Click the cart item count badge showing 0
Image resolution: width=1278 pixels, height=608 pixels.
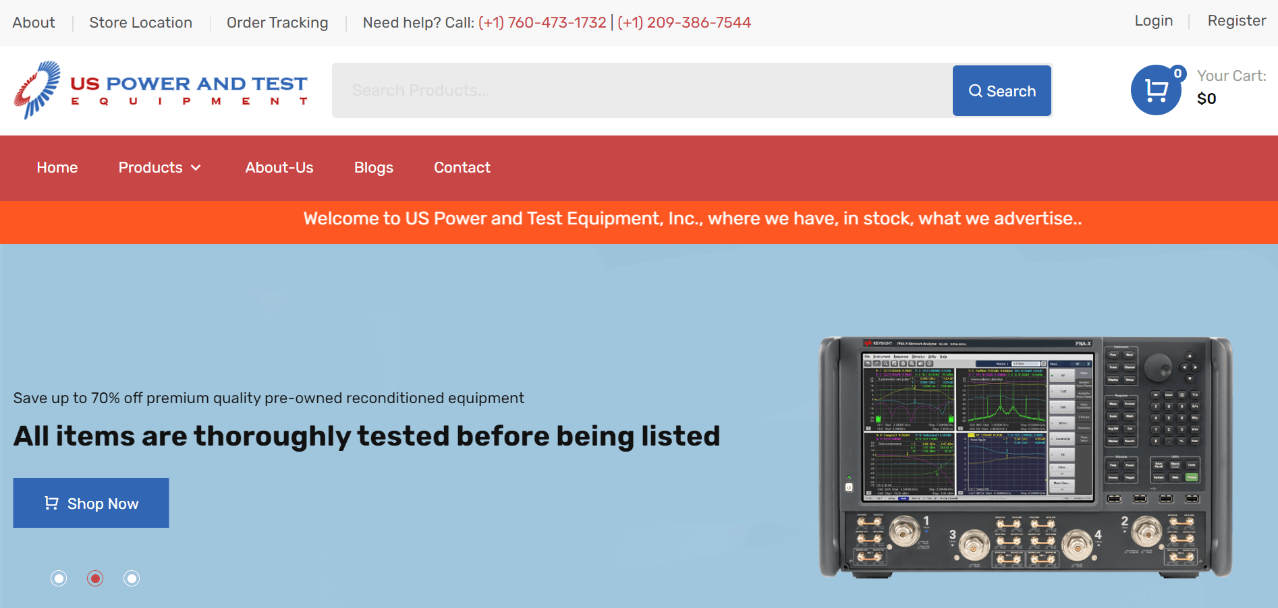click(1178, 73)
